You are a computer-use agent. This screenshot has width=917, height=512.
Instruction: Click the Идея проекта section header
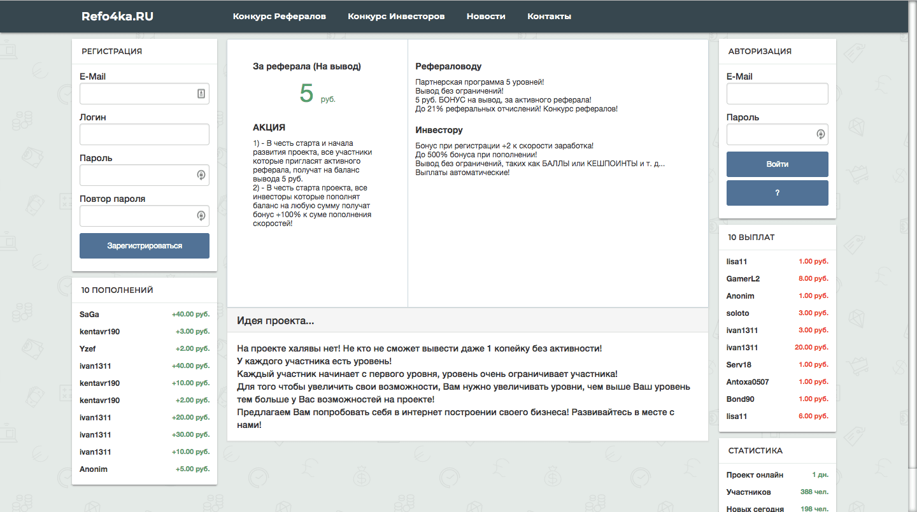275,321
